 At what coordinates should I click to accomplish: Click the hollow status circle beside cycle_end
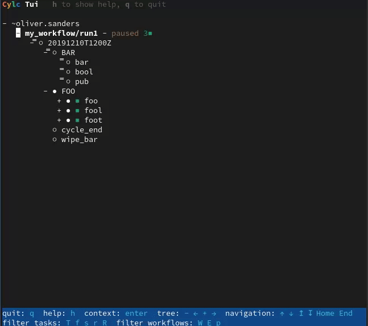pos(55,130)
